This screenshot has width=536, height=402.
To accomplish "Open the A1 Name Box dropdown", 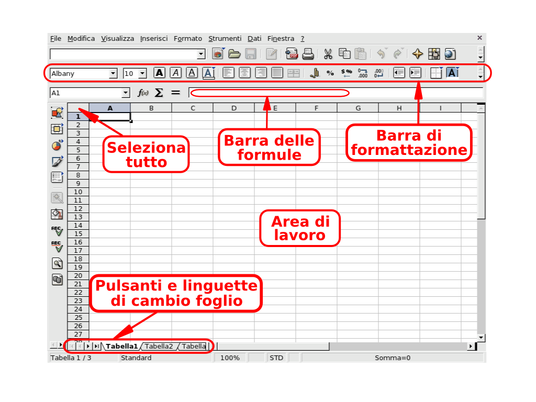I will pyautogui.click(x=125, y=93).
